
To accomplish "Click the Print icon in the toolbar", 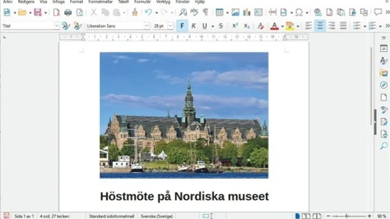I will pos(68,12).
